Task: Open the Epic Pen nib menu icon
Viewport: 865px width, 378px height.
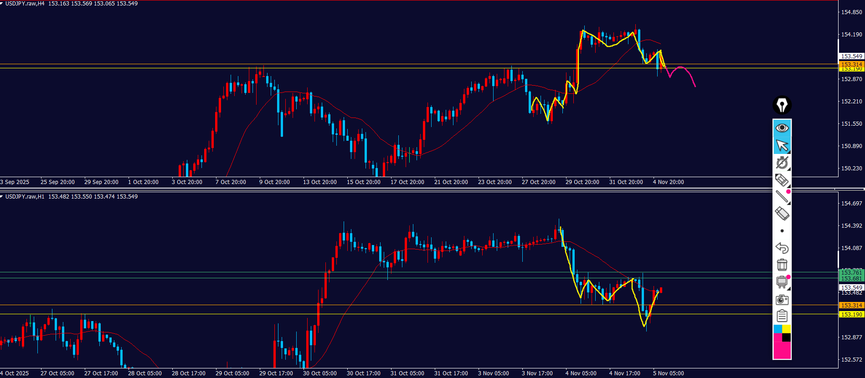Action: pos(782,105)
